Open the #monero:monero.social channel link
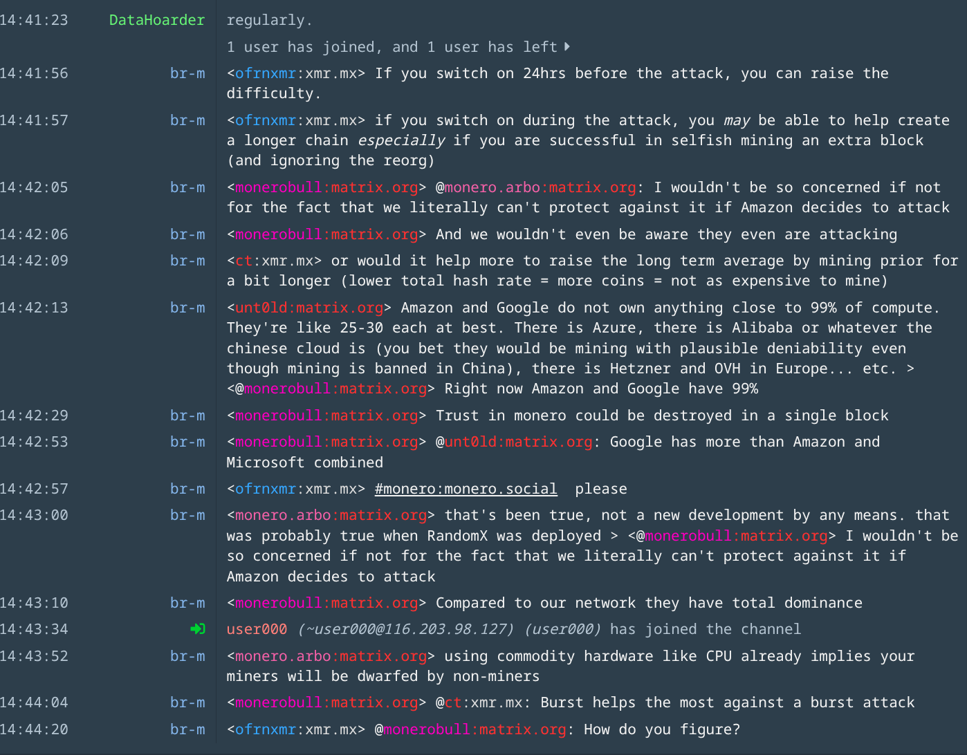This screenshot has width=967, height=755. coord(466,489)
